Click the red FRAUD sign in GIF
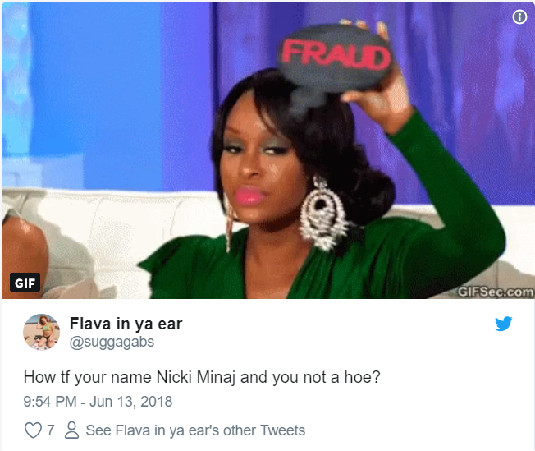 point(335,57)
